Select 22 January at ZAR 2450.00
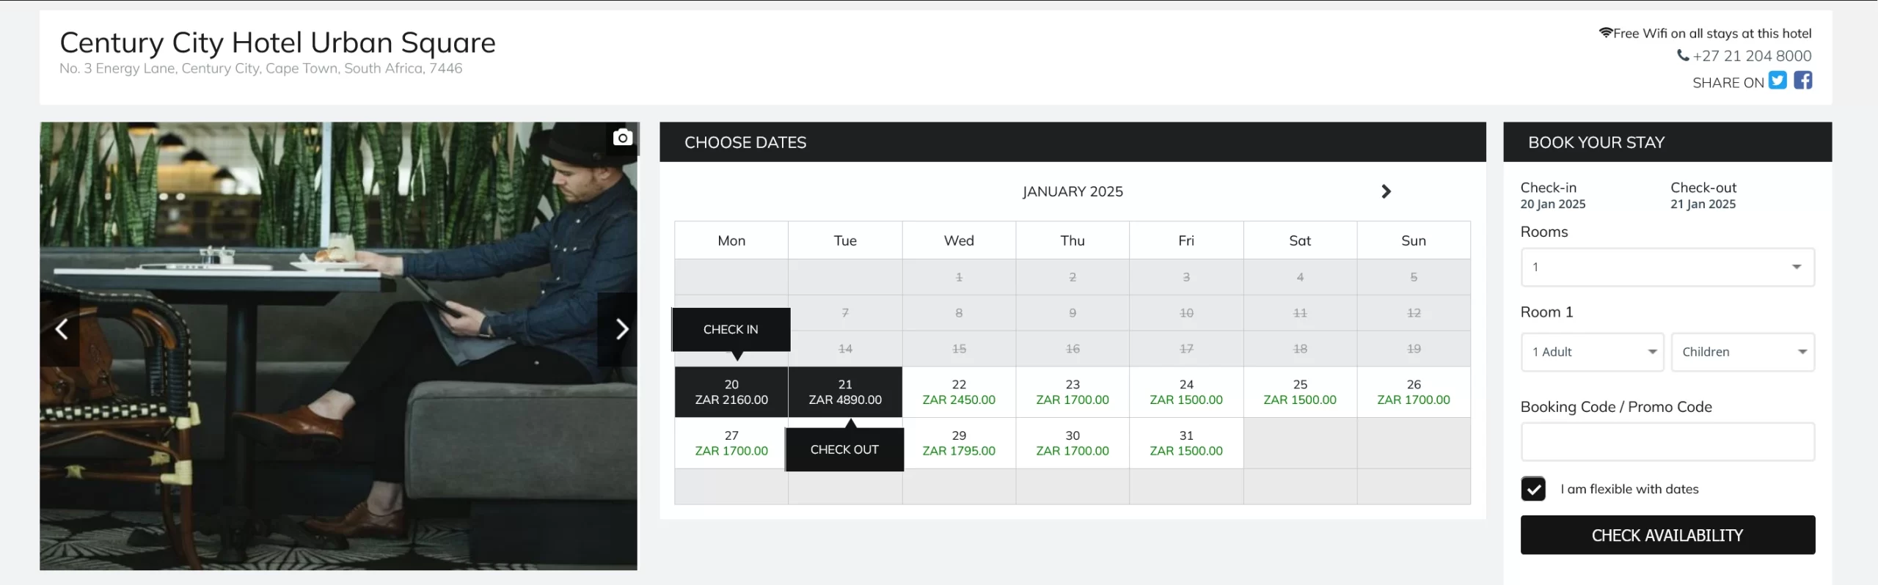The height and width of the screenshot is (585, 1878). (x=959, y=392)
